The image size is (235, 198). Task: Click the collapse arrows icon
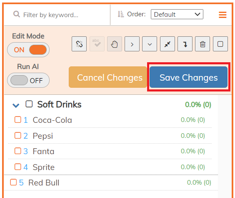[x=167, y=44]
